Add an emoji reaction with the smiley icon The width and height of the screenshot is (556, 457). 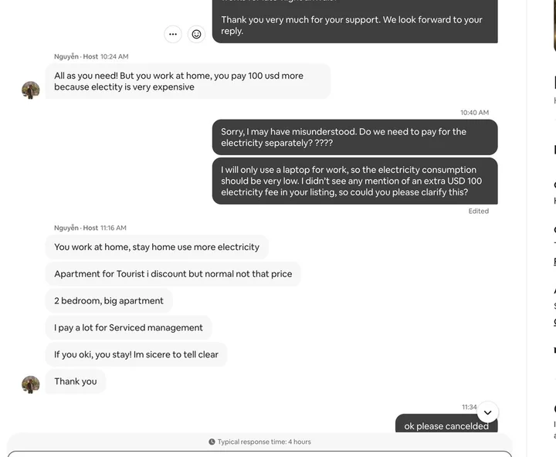pyautogui.click(x=196, y=35)
